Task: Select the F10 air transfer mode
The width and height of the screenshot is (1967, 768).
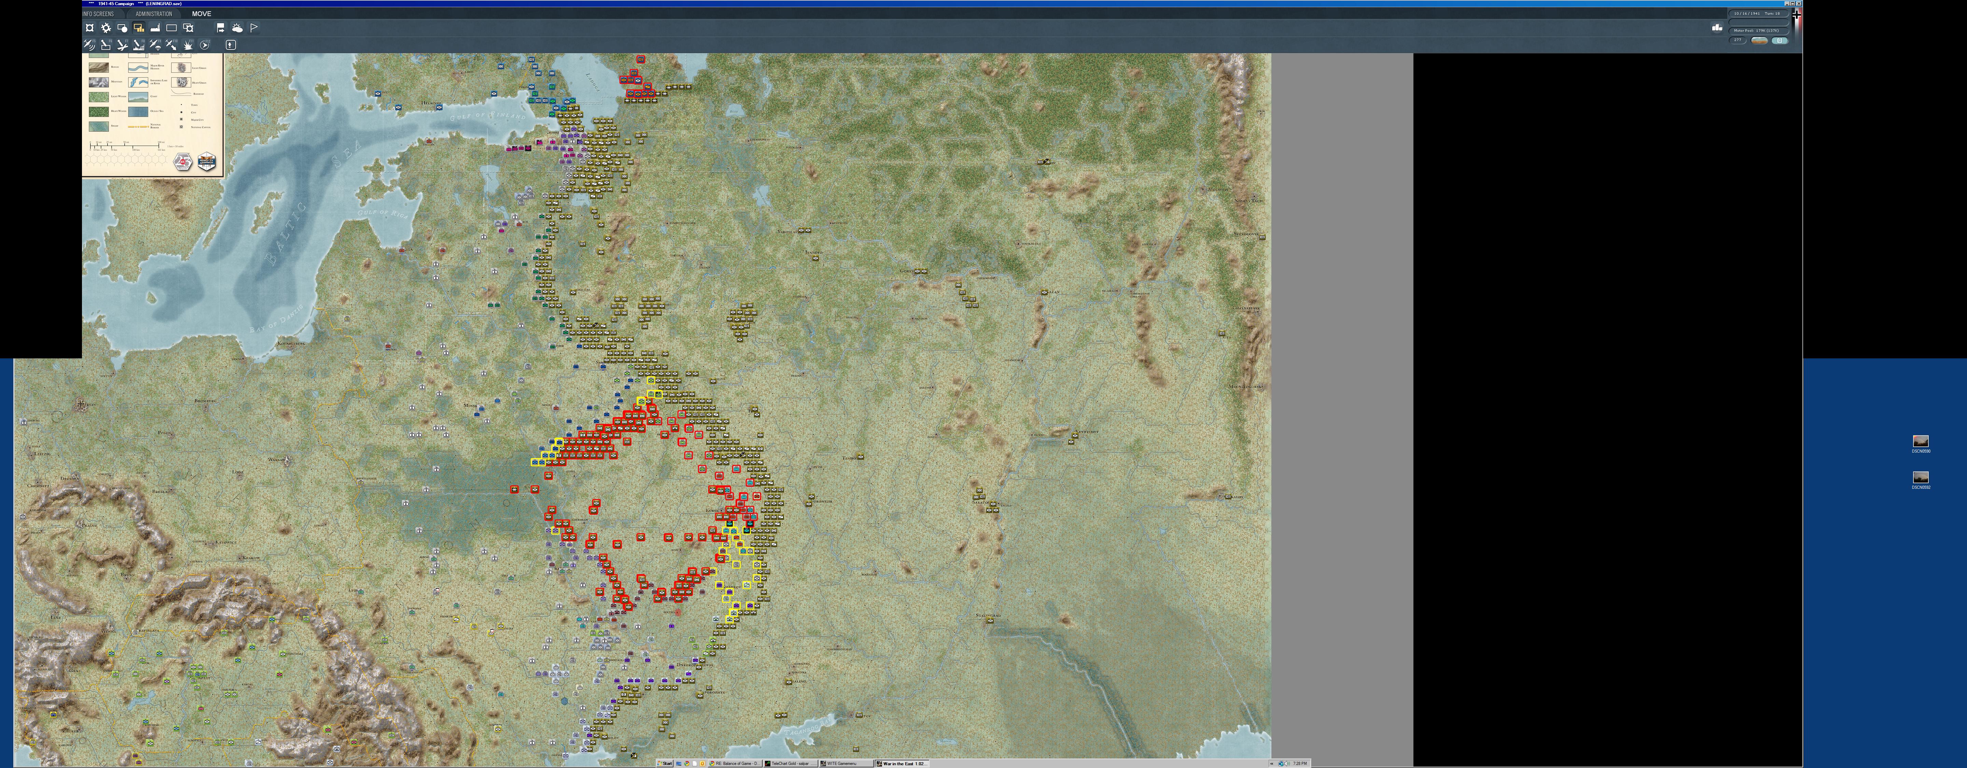Action: 171,45
